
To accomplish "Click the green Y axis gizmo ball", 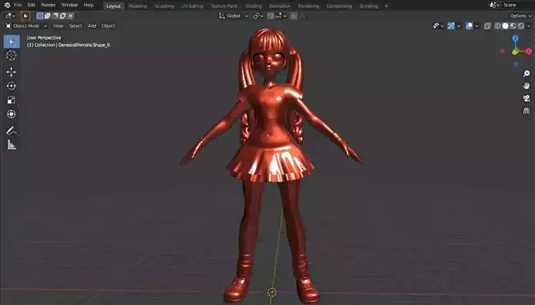I will click(x=515, y=51).
